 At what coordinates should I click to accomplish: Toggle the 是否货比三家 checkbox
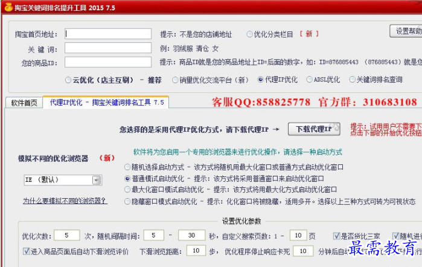tap(336, 236)
